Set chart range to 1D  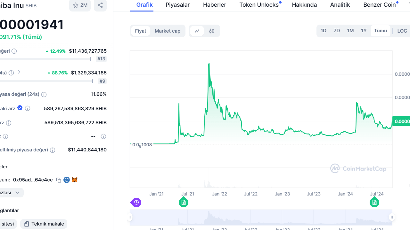pos(324,31)
